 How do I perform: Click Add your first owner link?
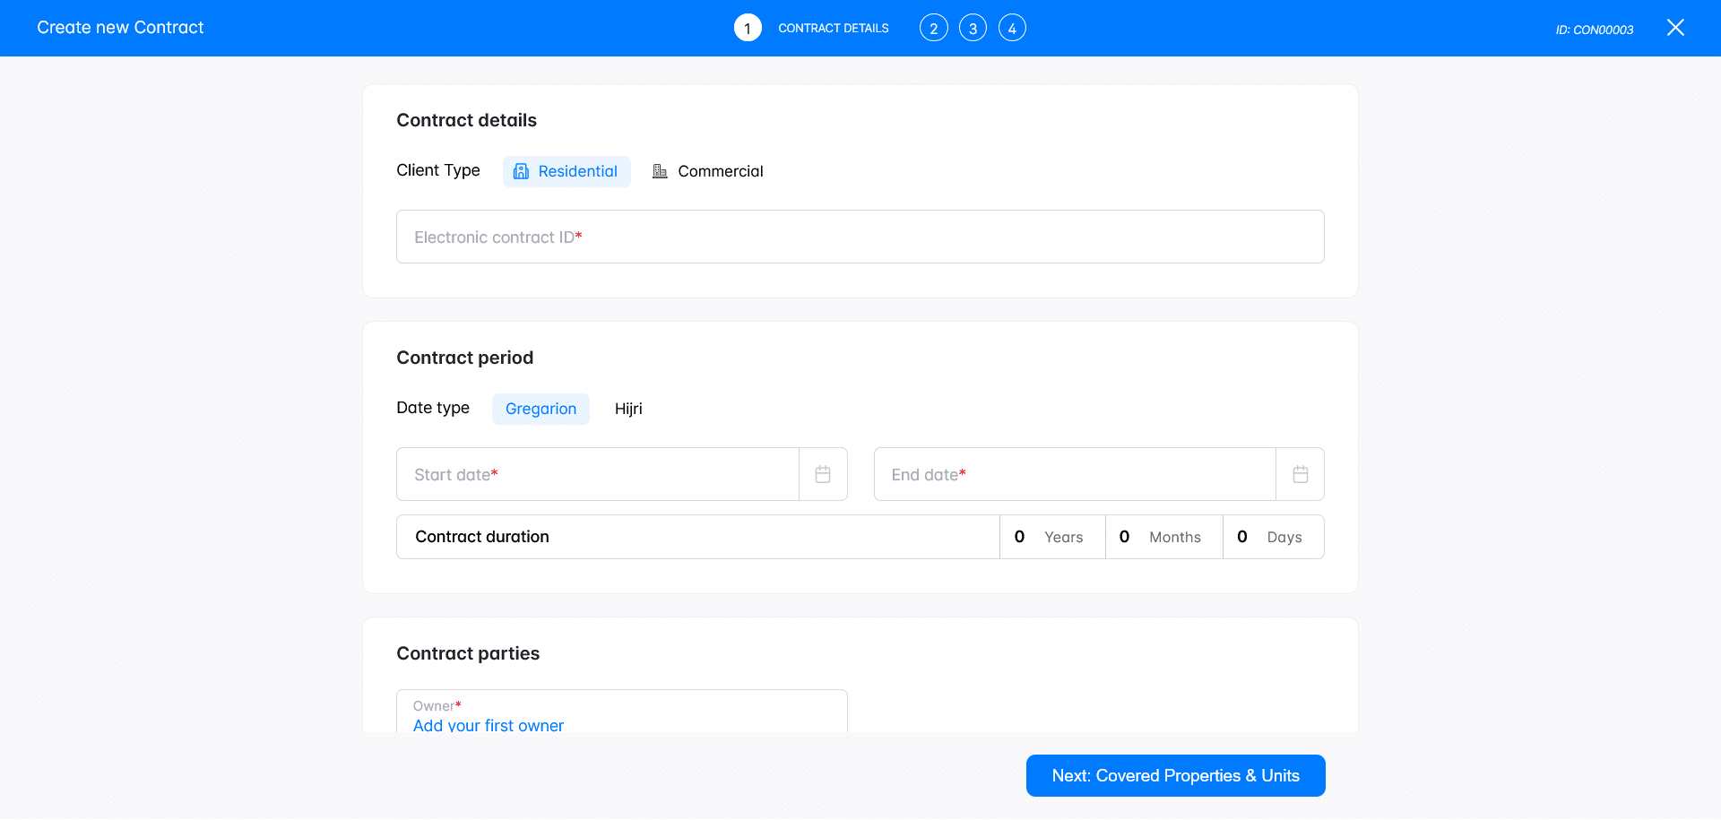(x=489, y=724)
